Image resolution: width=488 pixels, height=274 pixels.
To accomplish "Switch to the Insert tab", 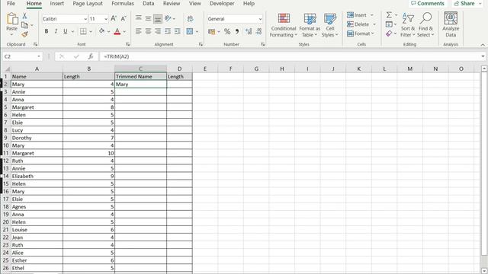I will 56,3.
